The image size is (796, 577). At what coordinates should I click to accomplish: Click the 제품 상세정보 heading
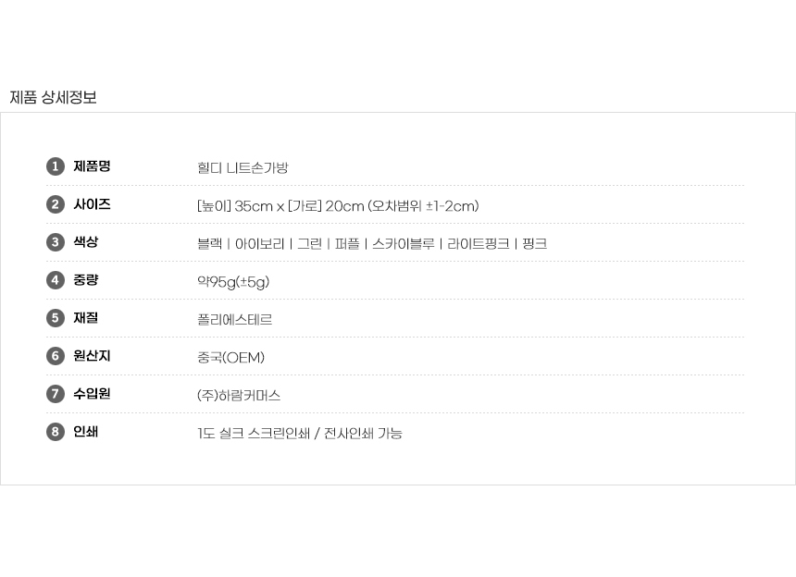[53, 97]
